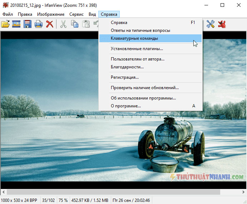
Task: Choose Проверить наличие обновлений...
Action: coord(150,88)
